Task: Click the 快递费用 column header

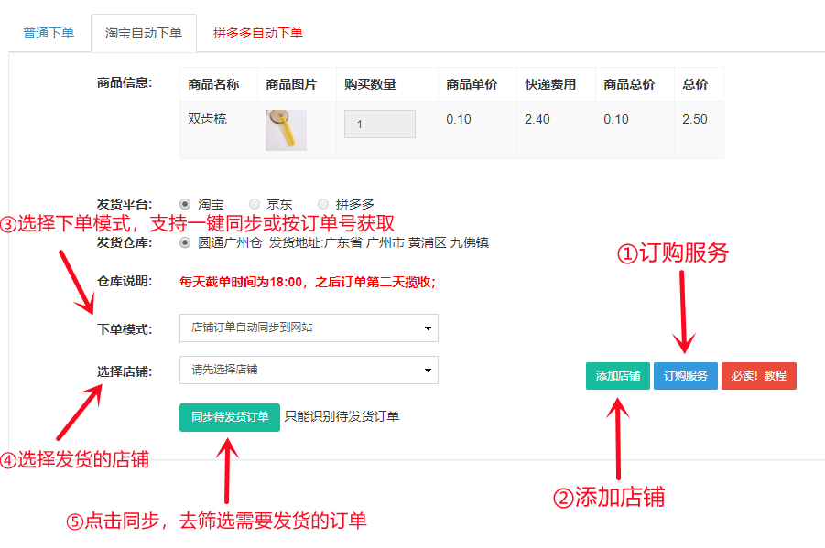Action: (x=550, y=84)
